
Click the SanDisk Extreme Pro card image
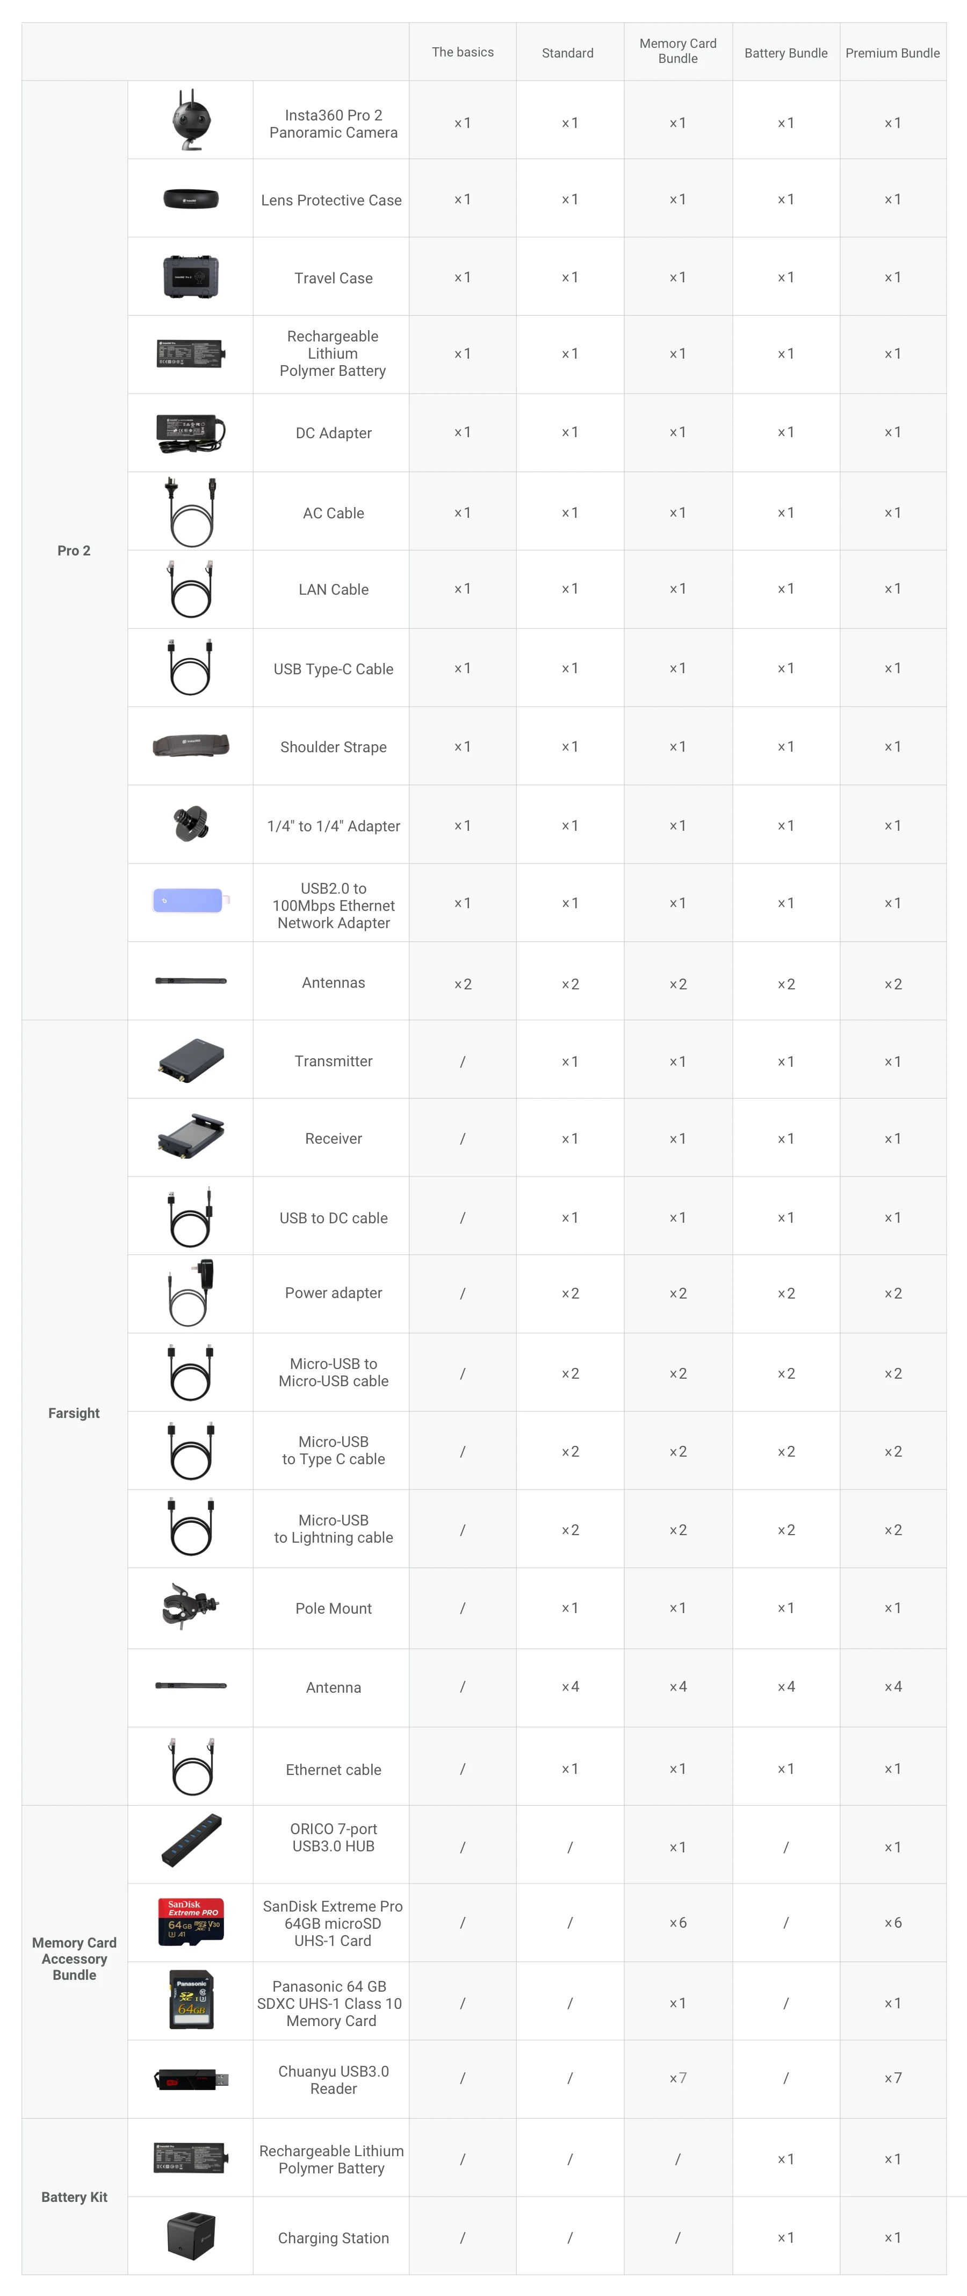click(191, 1920)
